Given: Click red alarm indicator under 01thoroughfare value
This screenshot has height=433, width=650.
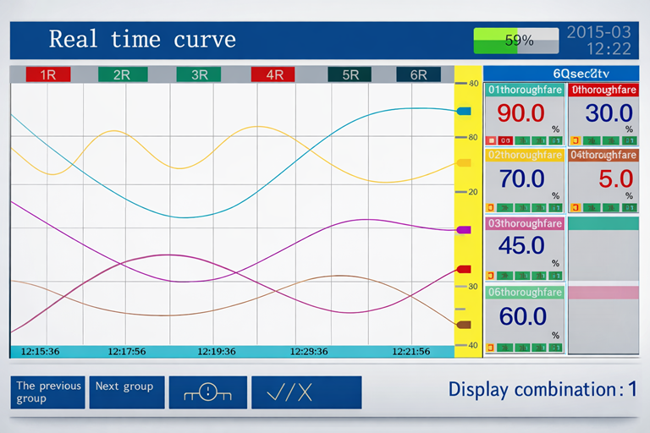Looking at the screenshot, I should pyautogui.click(x=492, y=140).
